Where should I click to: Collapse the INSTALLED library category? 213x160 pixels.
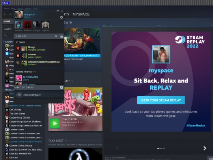pos(4,90)
